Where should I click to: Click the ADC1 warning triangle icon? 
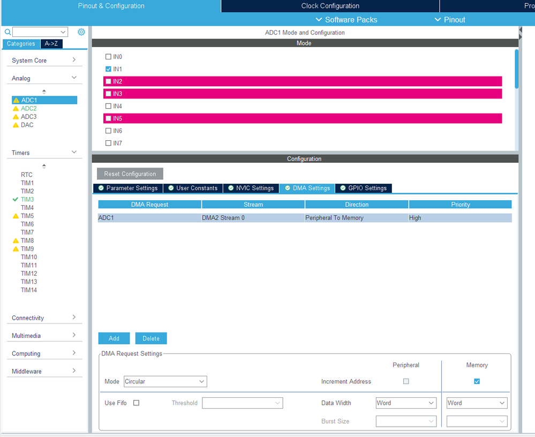coord(16,100)
